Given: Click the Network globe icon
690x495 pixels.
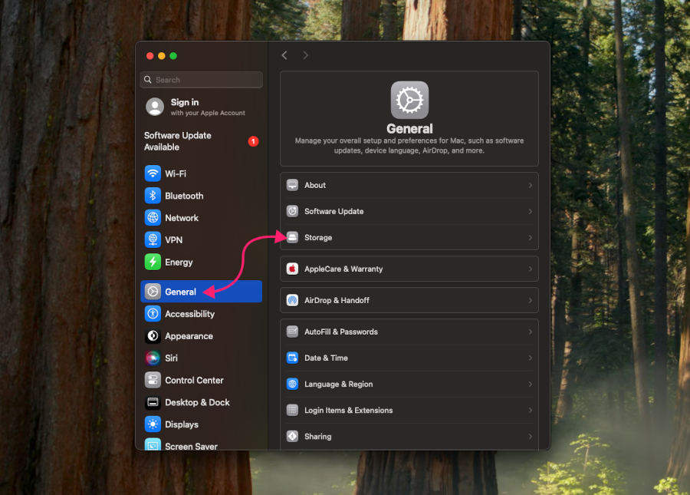Looking at the screenshot, I should [153, 217].
